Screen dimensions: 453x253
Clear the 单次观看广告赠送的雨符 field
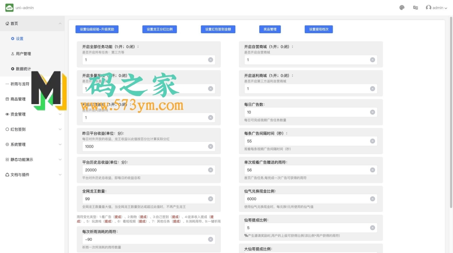pos(372,170)
